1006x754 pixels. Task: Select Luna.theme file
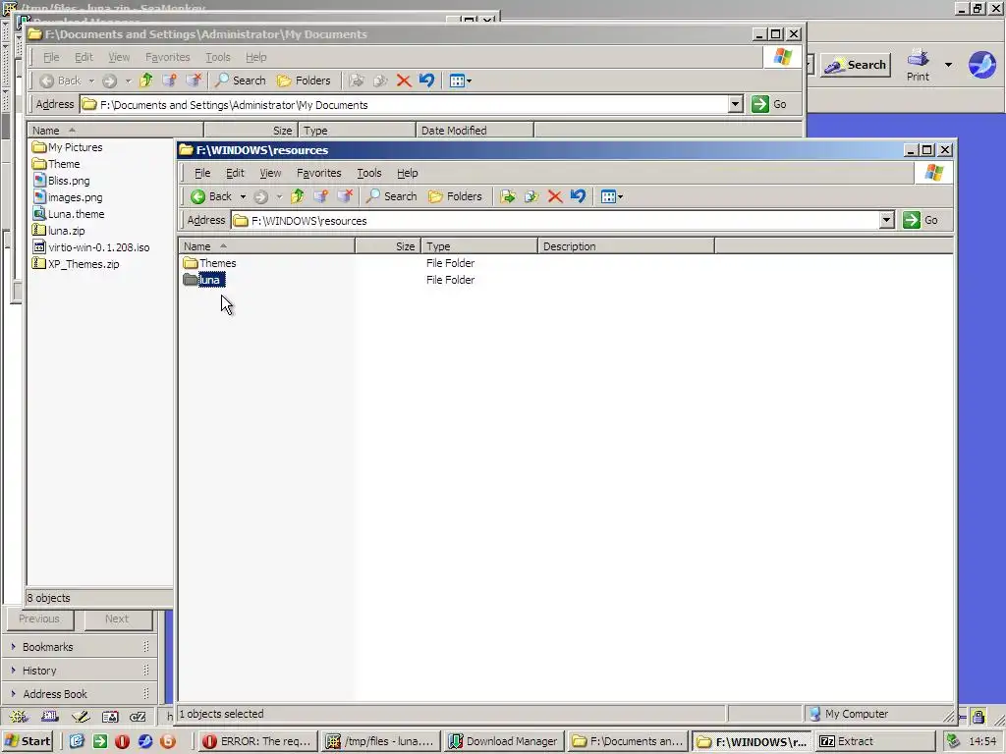click(x=69, y=214)
